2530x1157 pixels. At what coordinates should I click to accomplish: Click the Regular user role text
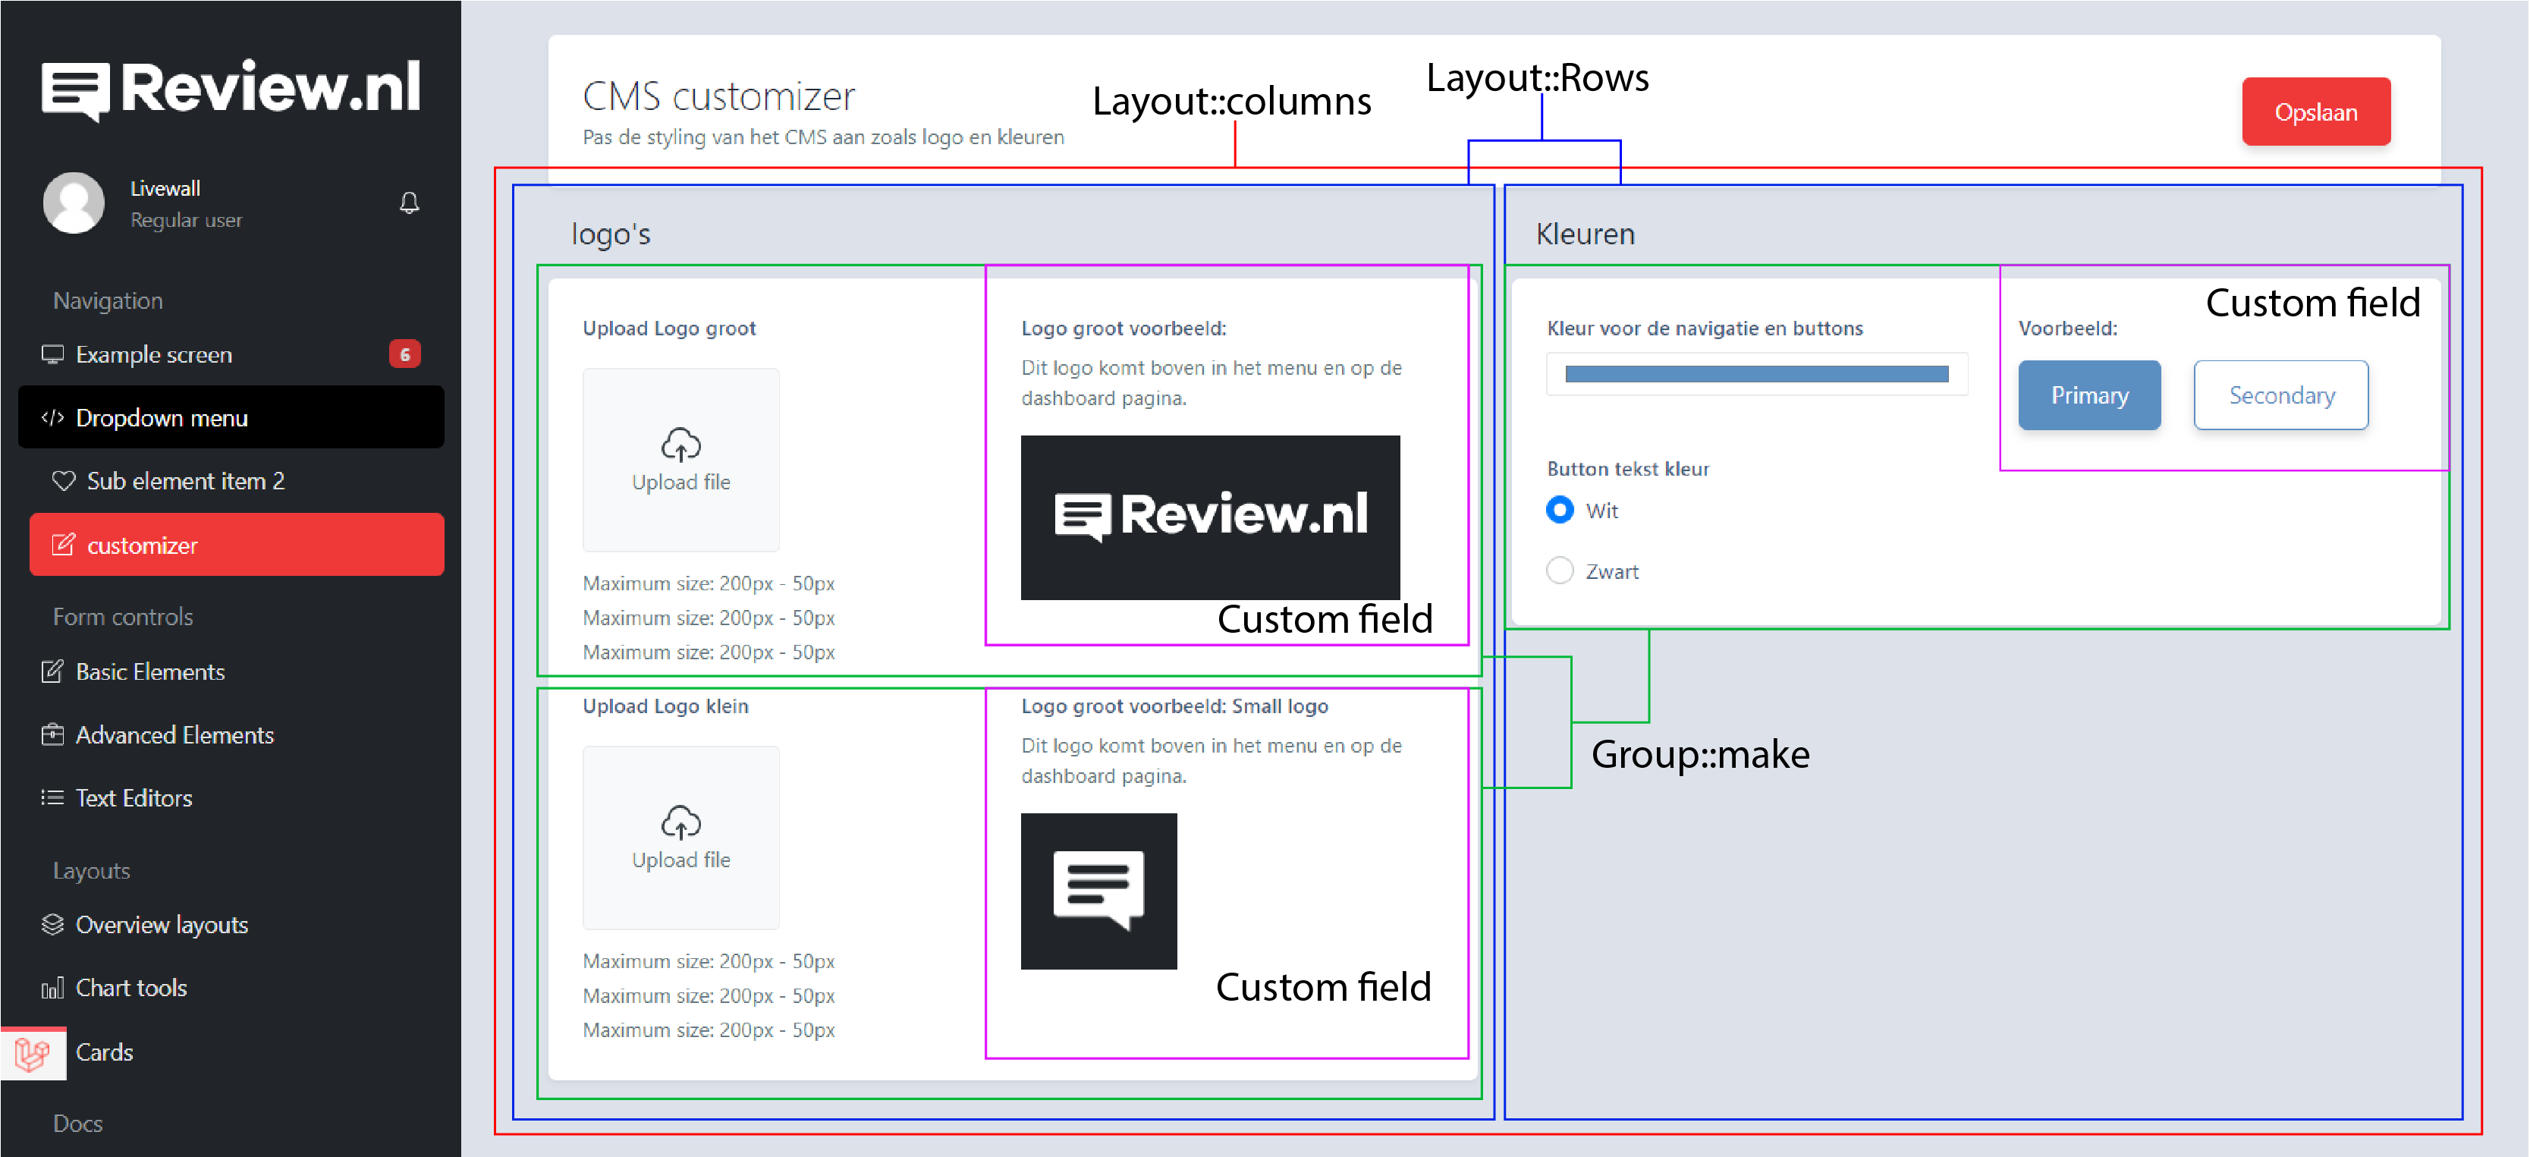pyautogui.click(x=186, y=220)
